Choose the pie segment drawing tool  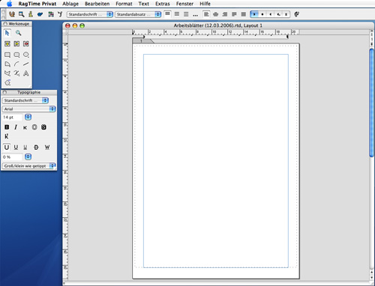point(7,64)
